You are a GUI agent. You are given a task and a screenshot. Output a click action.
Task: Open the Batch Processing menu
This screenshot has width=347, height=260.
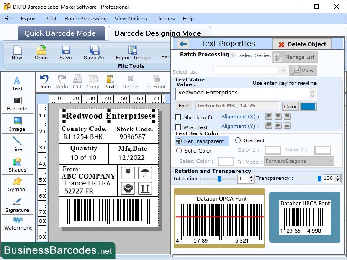click(85, 19)
